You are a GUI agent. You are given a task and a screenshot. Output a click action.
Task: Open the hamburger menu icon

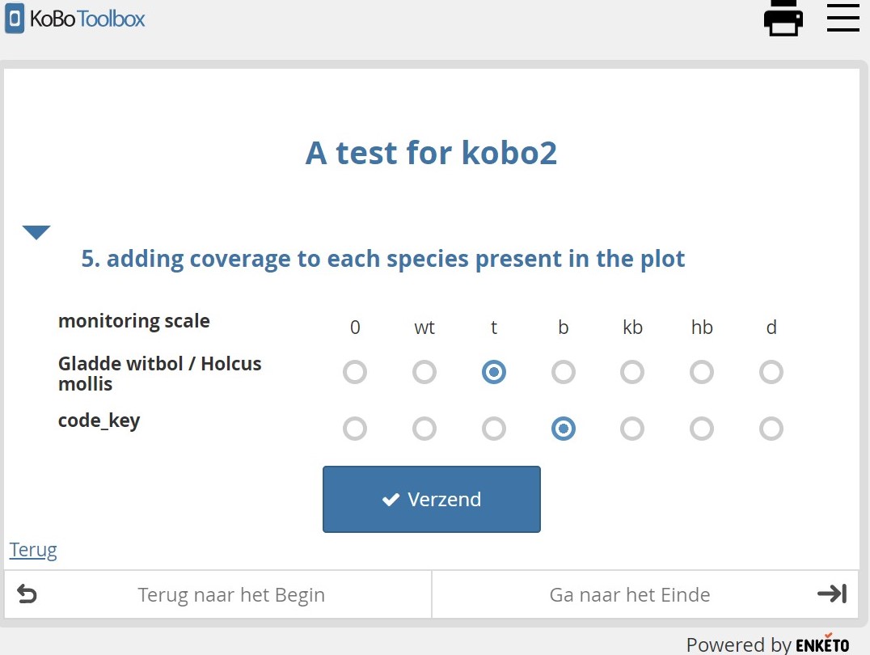pos(843,18)
